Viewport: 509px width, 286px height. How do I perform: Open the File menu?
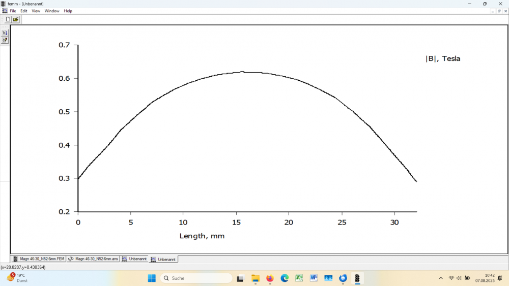pos(13,11)
